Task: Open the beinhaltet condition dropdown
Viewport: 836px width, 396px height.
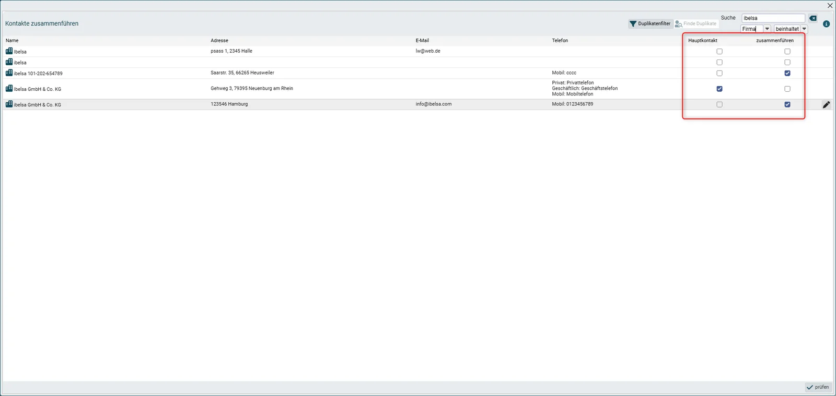Action: [804, 29]
